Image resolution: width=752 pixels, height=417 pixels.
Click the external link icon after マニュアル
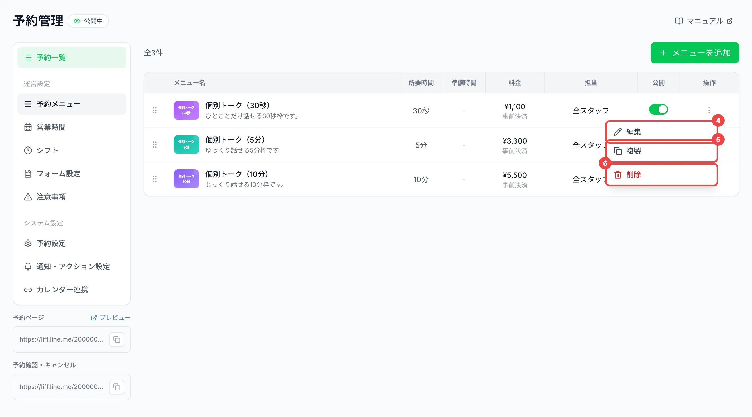730,21
